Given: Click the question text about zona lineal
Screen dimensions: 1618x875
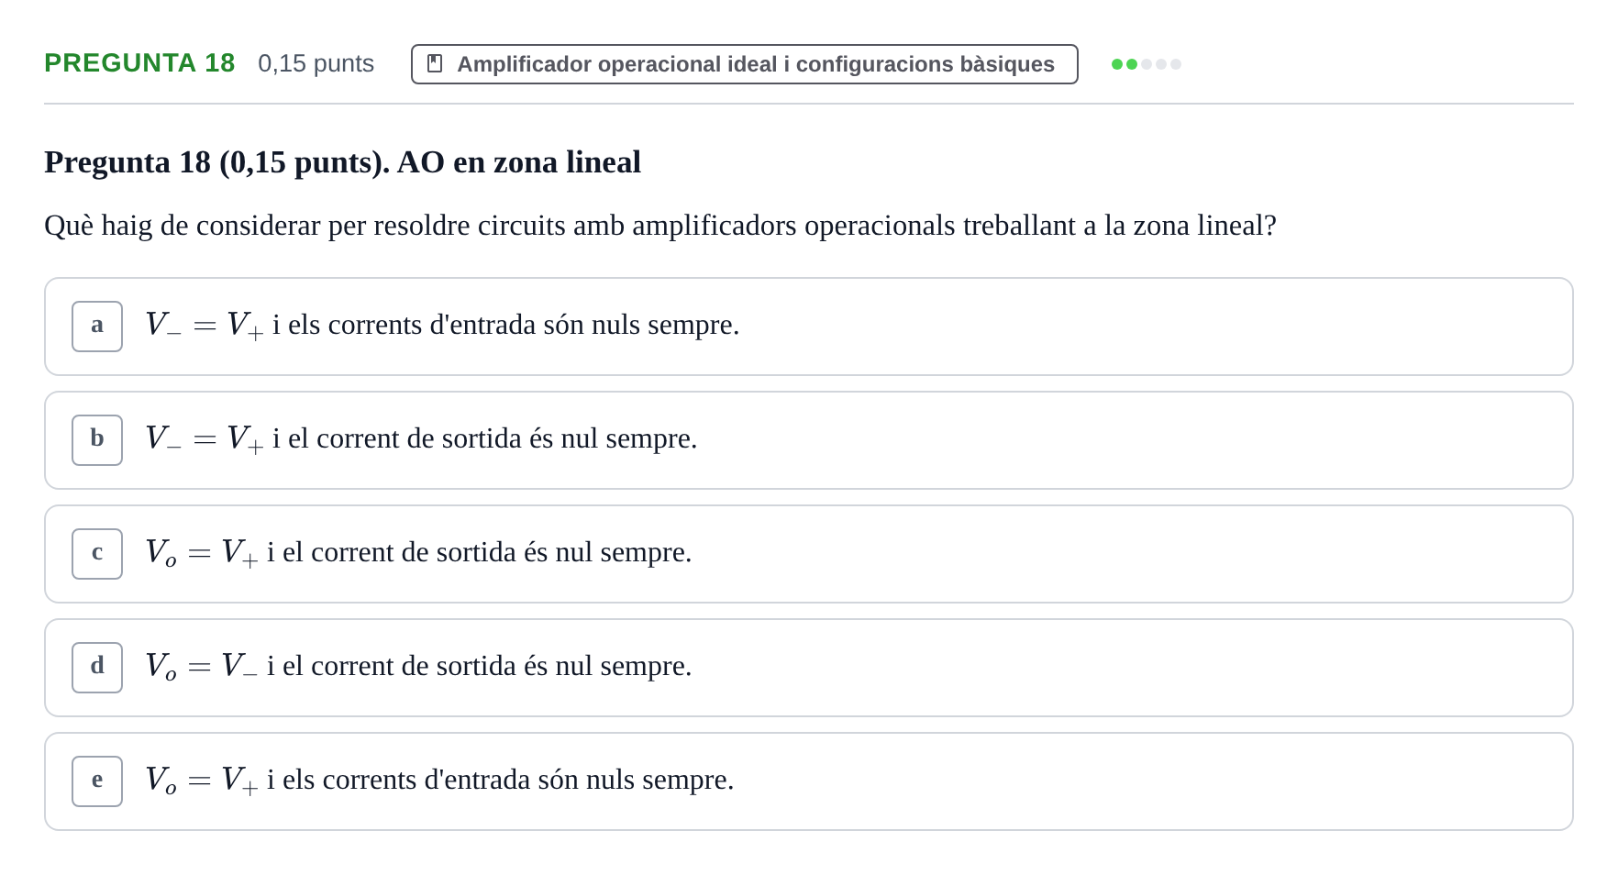Looking at the screenshot, I should pyautogui.click(x=659, y=226).
